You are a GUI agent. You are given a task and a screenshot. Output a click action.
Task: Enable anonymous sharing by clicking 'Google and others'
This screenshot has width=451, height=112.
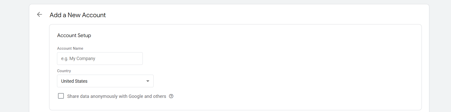tap(147, 96)
